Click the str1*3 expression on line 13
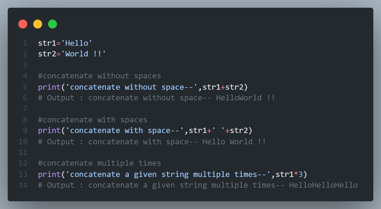This screenshot has height=209, width=381. 289,174
